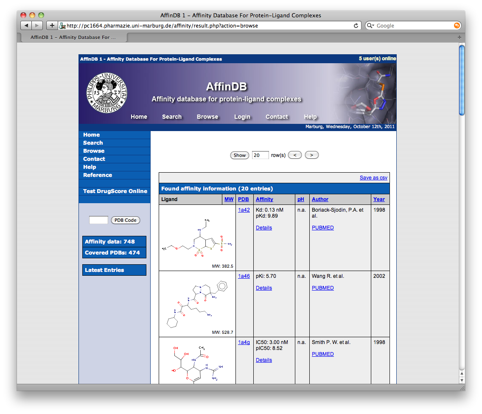Viewport: 482px width, 414px height.
Task: Select Home in the left sidebar
Action: (115, 135)
